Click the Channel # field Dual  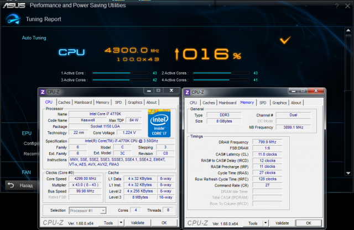[x=293, y=115]
